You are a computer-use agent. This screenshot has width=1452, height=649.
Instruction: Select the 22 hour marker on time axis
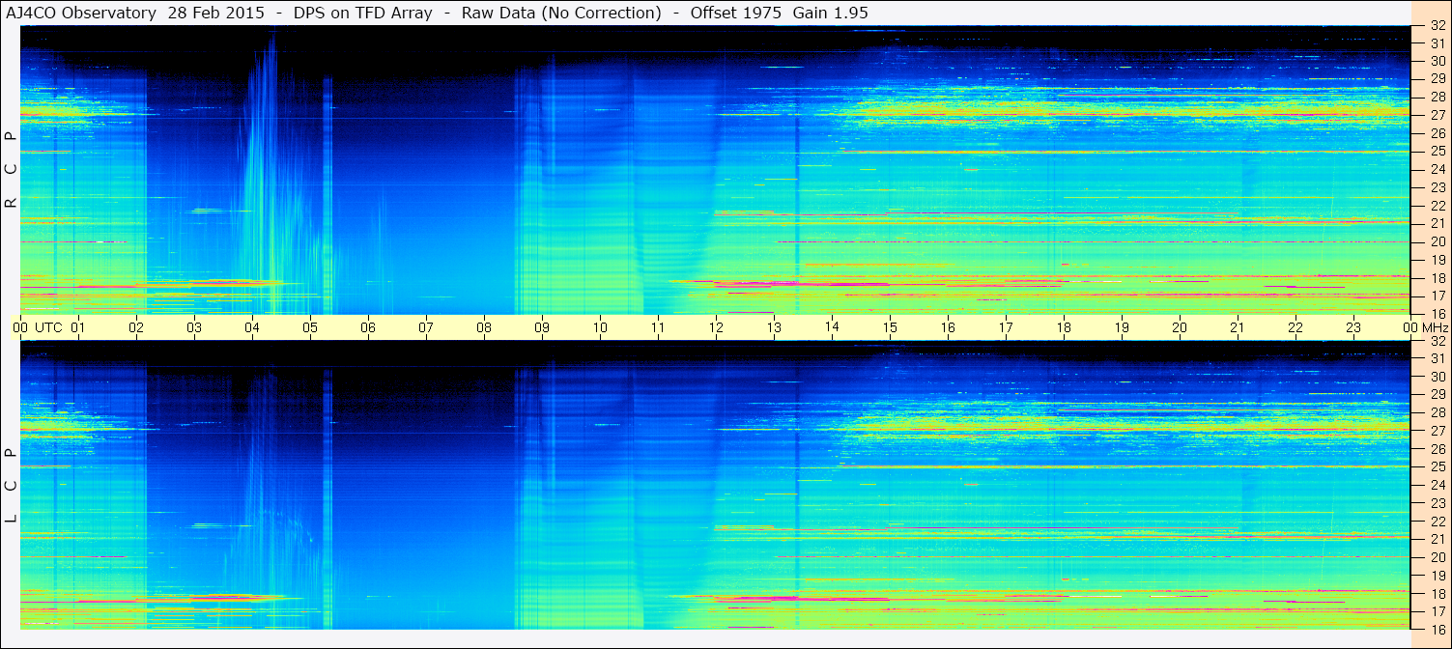pos(1295,327)
